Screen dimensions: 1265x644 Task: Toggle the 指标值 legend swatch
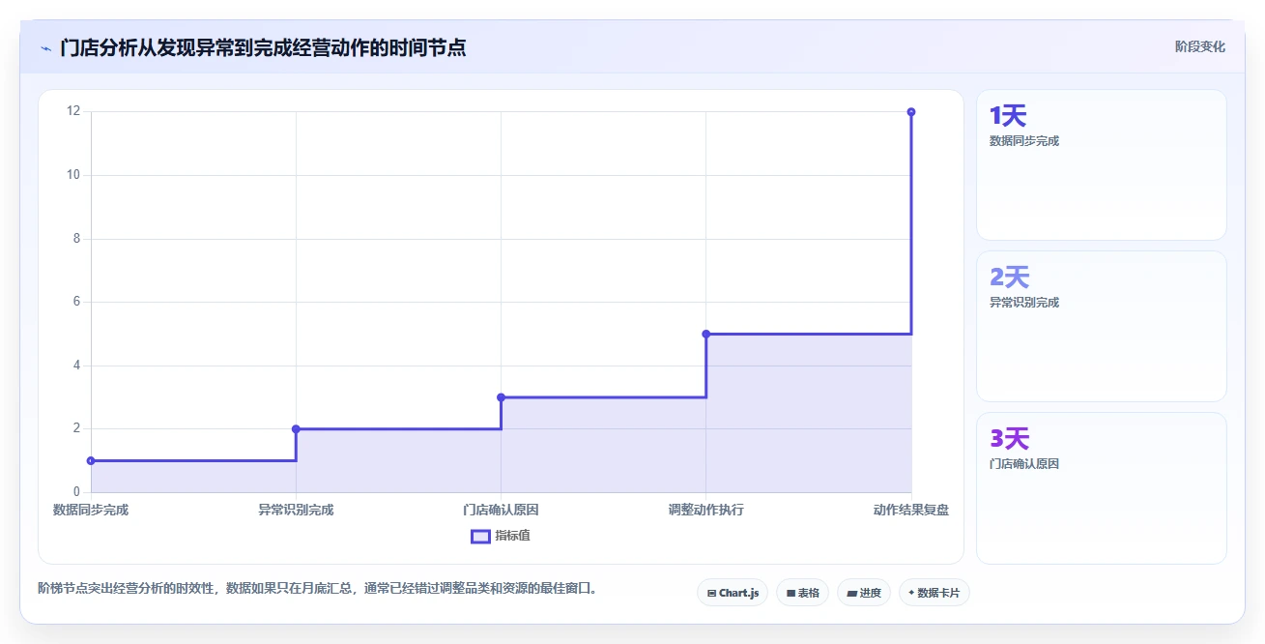(x=480, y=536)
